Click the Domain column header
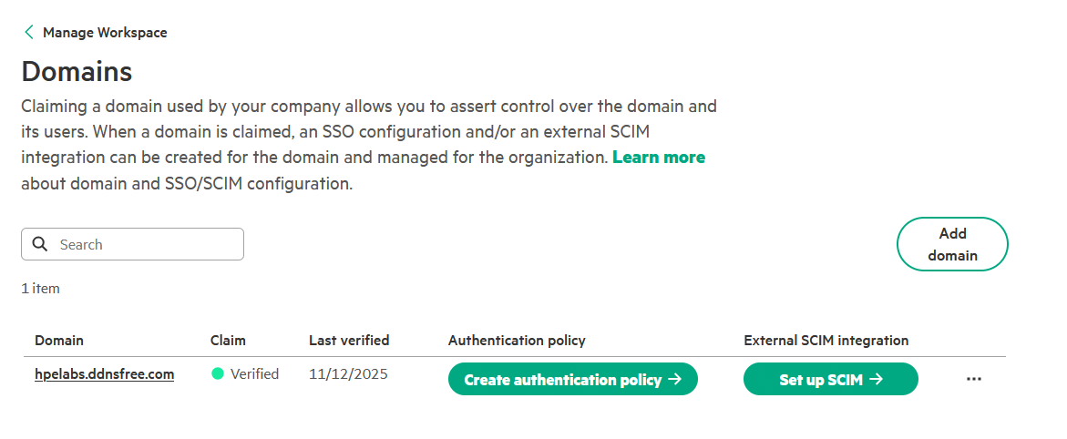The image size is (1067, 439). 58,341
